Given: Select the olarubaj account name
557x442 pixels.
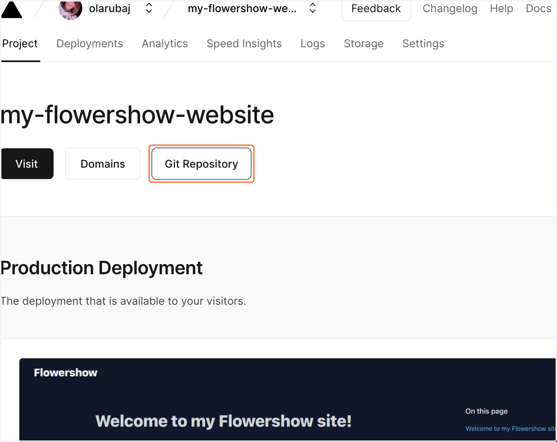Looking at the screenshot, I should 110,8.
